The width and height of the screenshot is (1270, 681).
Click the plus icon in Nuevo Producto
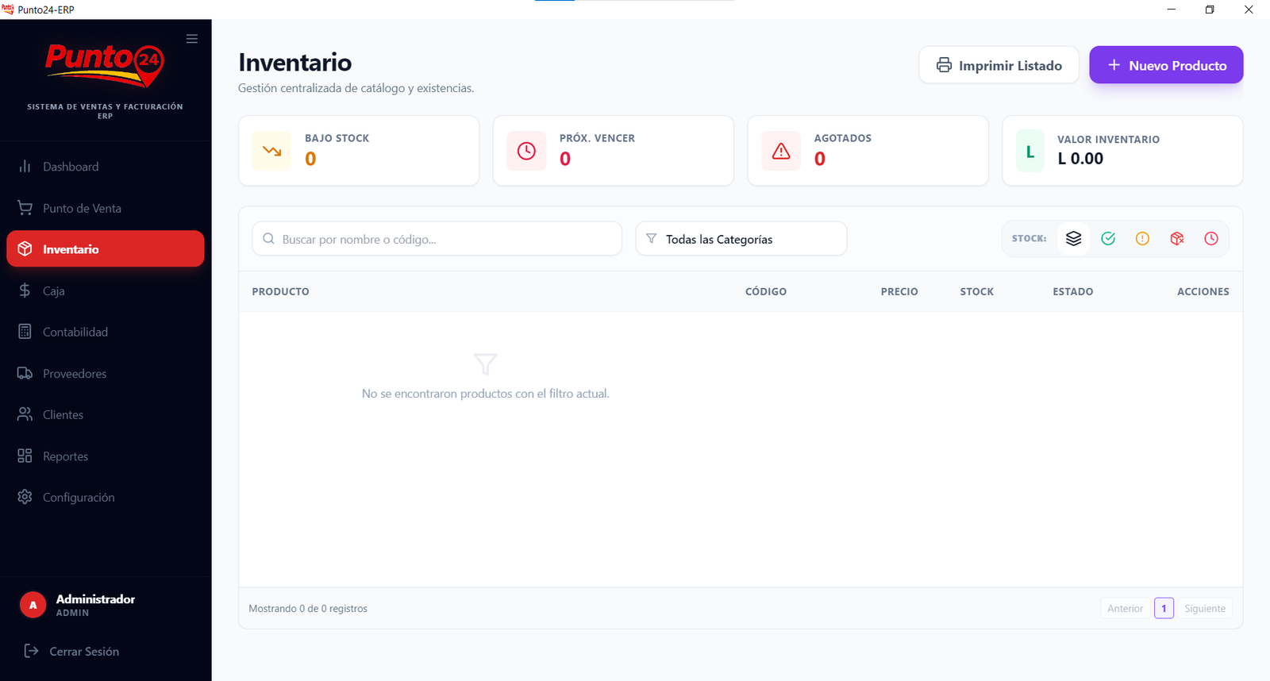click(x=1114, y=65)
